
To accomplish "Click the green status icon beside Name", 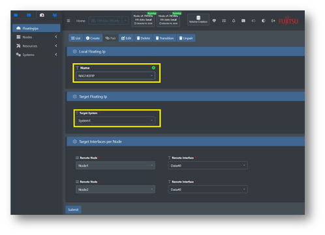I will pos(153,68).
